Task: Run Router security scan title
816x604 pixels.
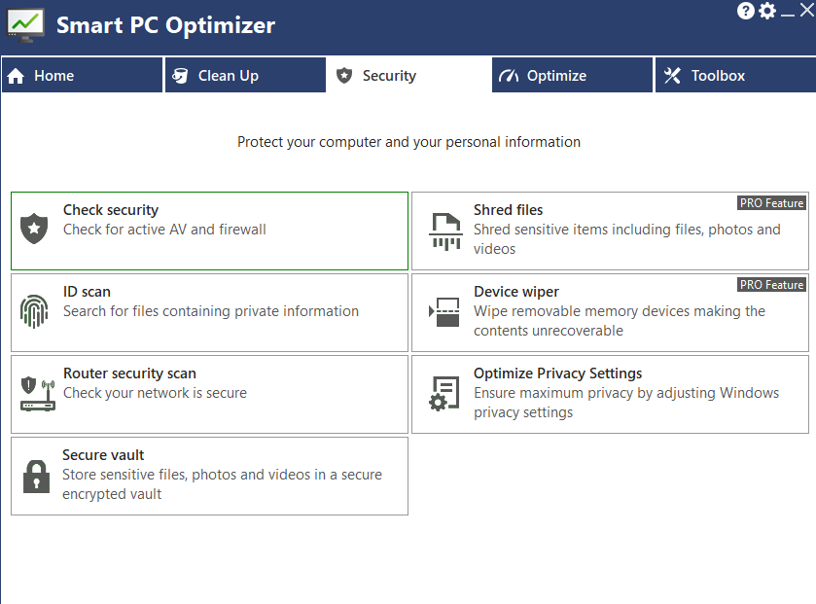Action: [129, 373]
